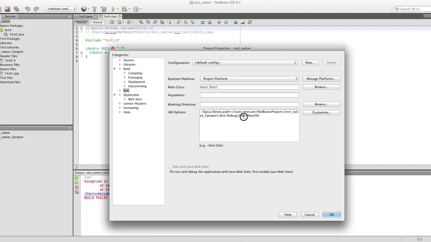Select the Output test_native (run) tab
431x242 pixels.
(92, 173)
